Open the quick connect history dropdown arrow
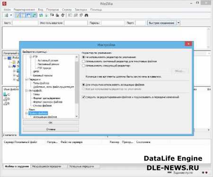 point(178,23)
